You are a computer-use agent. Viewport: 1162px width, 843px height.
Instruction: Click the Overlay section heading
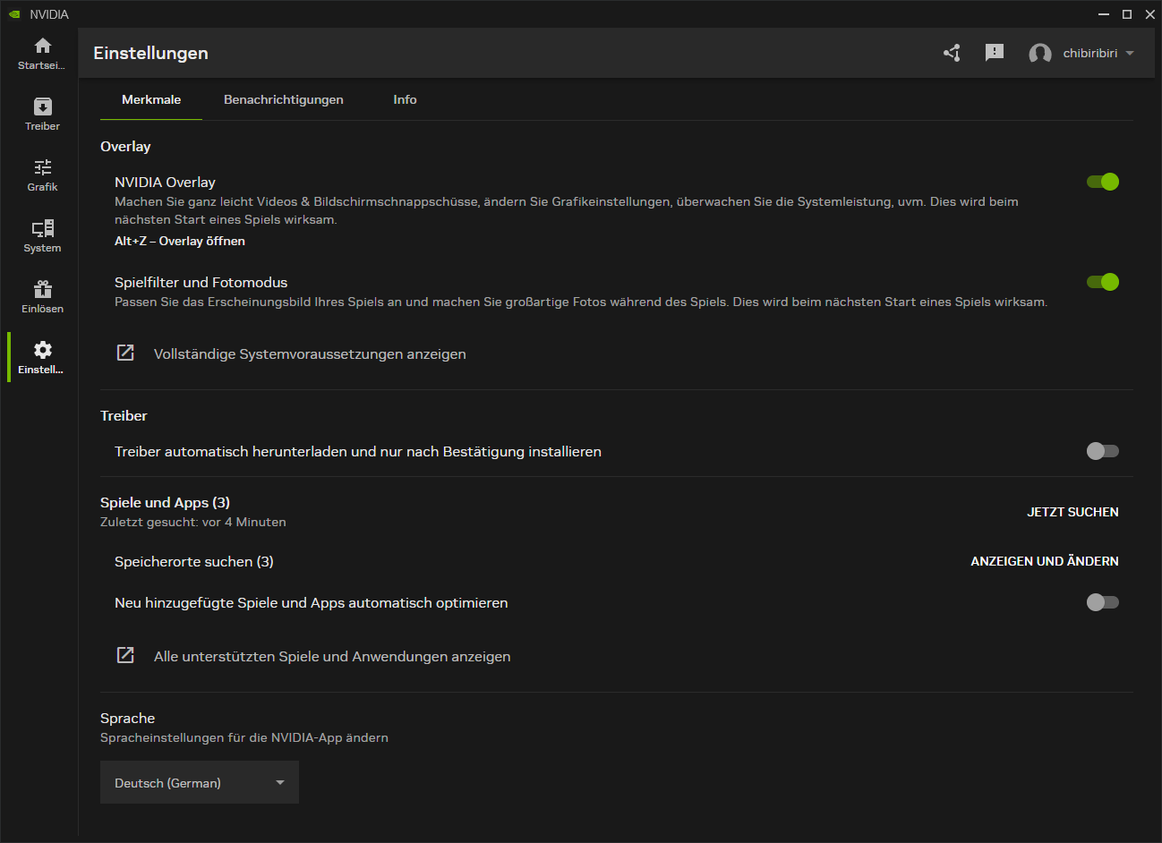[125, 147]
